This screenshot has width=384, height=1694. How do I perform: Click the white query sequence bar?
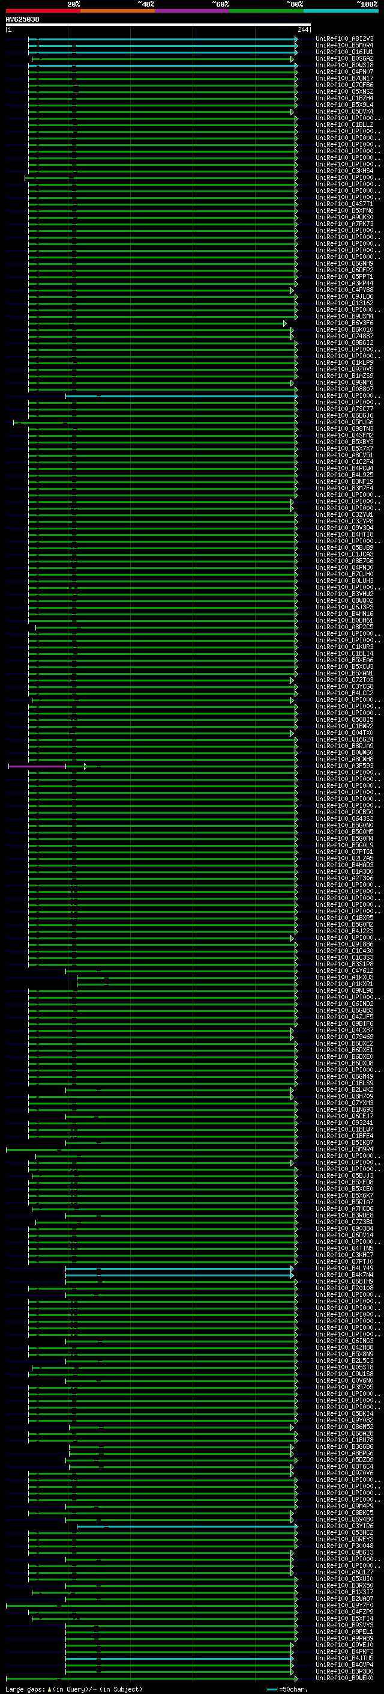click(x=158, y=25)
